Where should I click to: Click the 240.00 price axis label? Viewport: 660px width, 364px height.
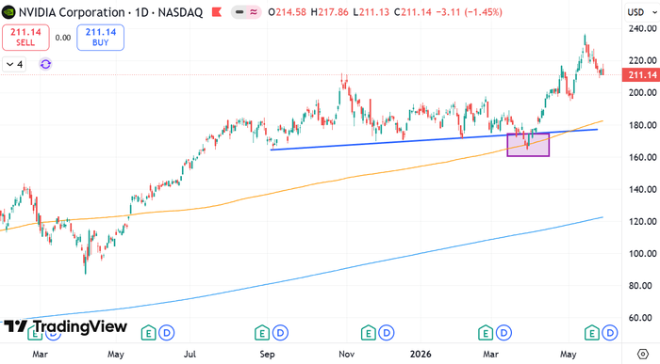pos(643,28)
